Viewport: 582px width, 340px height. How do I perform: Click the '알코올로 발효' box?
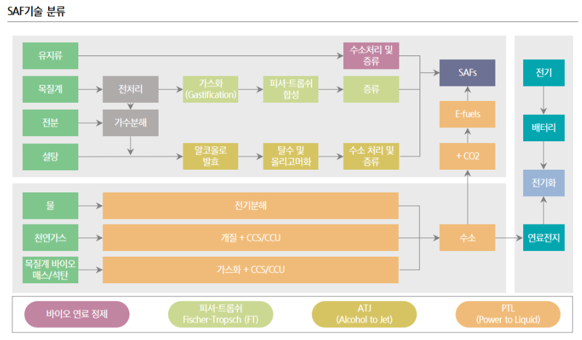pos(210,156)
